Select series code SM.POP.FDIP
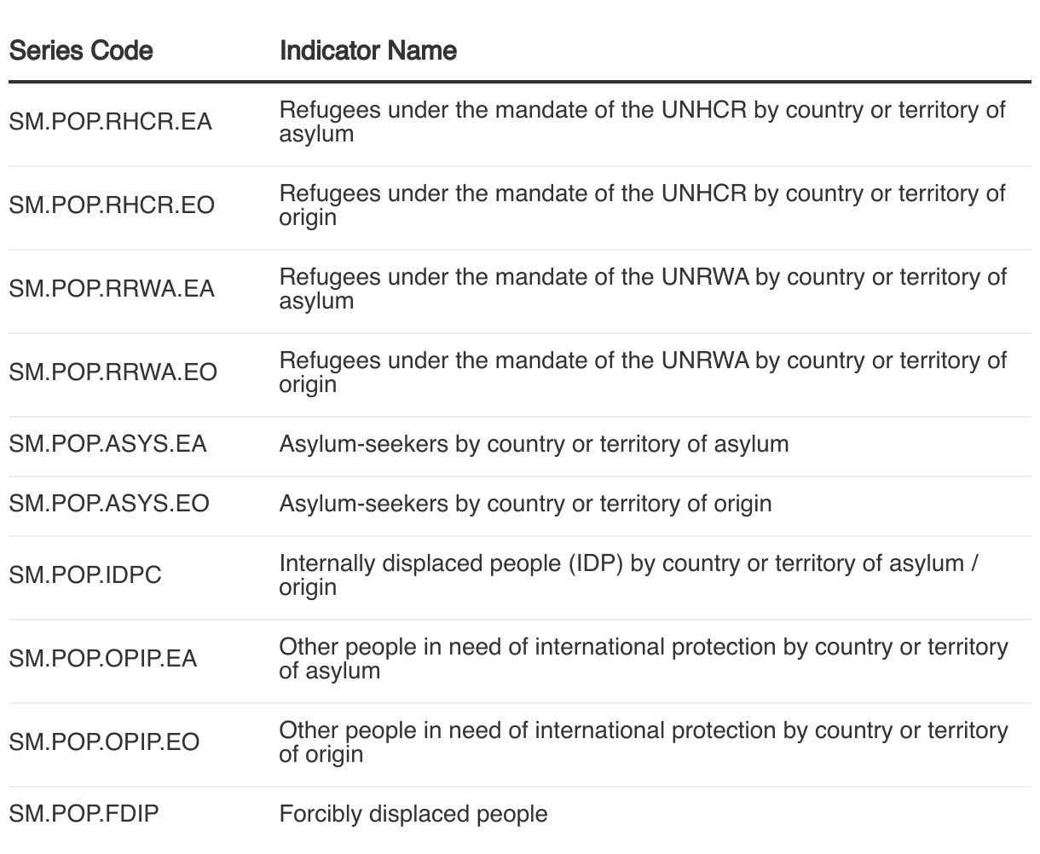 tap(84, 814)
